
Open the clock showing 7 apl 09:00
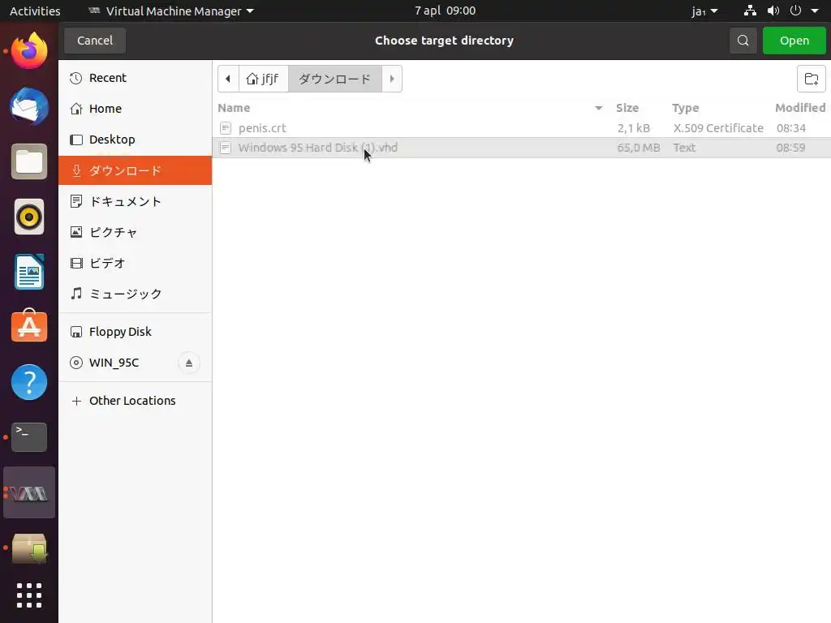(446, 11)
